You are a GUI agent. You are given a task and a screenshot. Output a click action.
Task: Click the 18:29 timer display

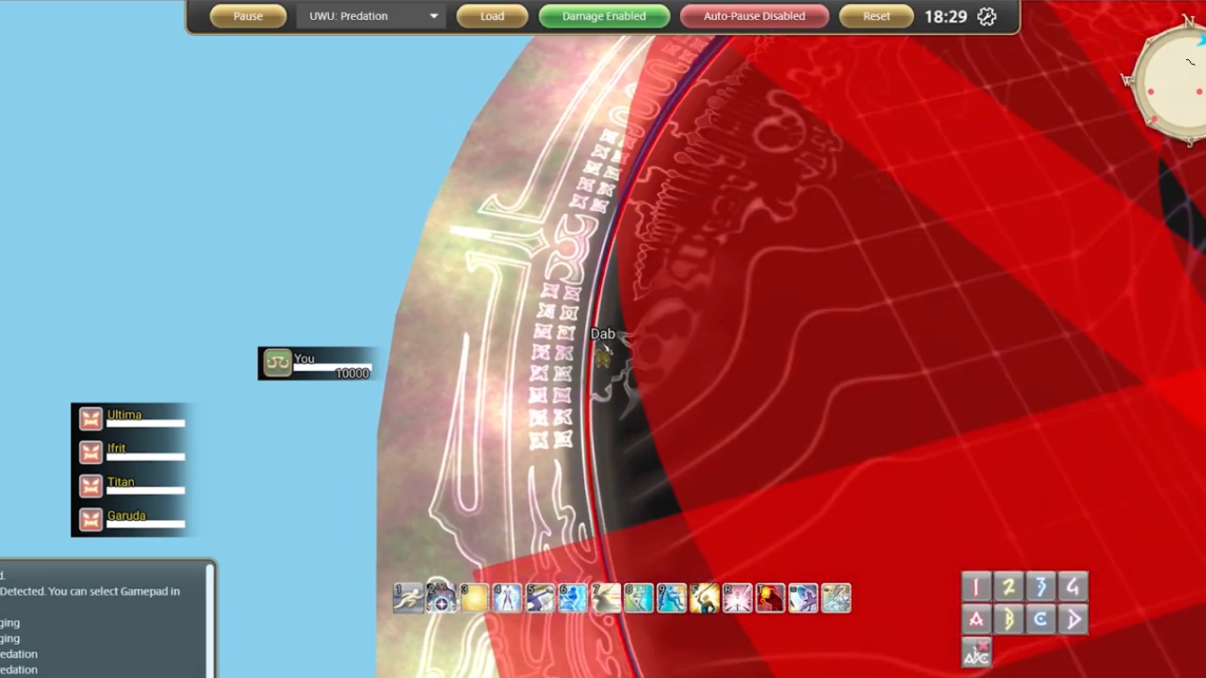pos(945,16)
